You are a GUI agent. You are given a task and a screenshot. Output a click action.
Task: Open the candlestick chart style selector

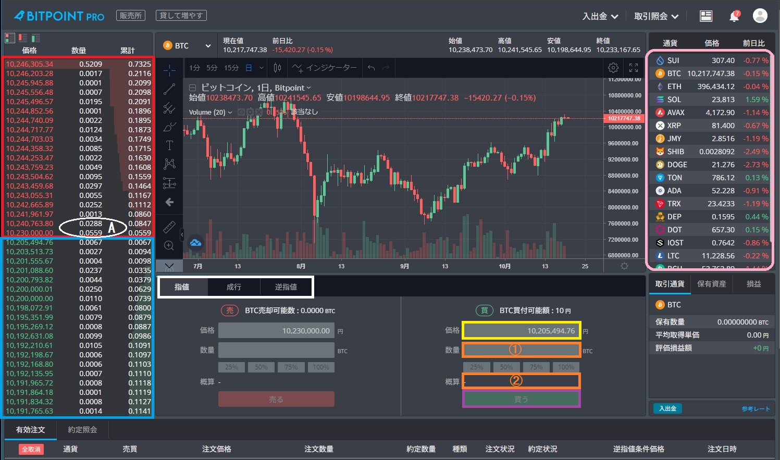tap(277, 68)
